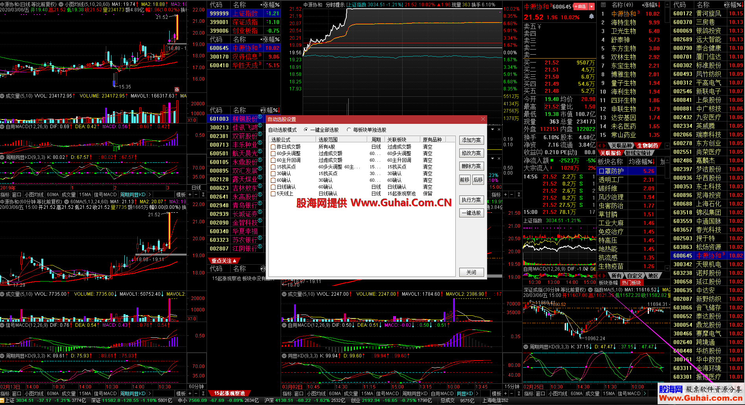Click the 关联板块 column header in dialog

(x=403, y=140)
